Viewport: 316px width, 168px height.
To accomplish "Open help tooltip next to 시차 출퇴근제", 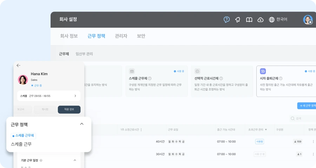I will (281, 78).
